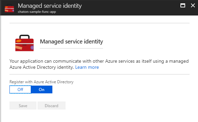
Task: Click the blade header title Managed service identity
Action: pyautogui.click(x=50, y=6)
